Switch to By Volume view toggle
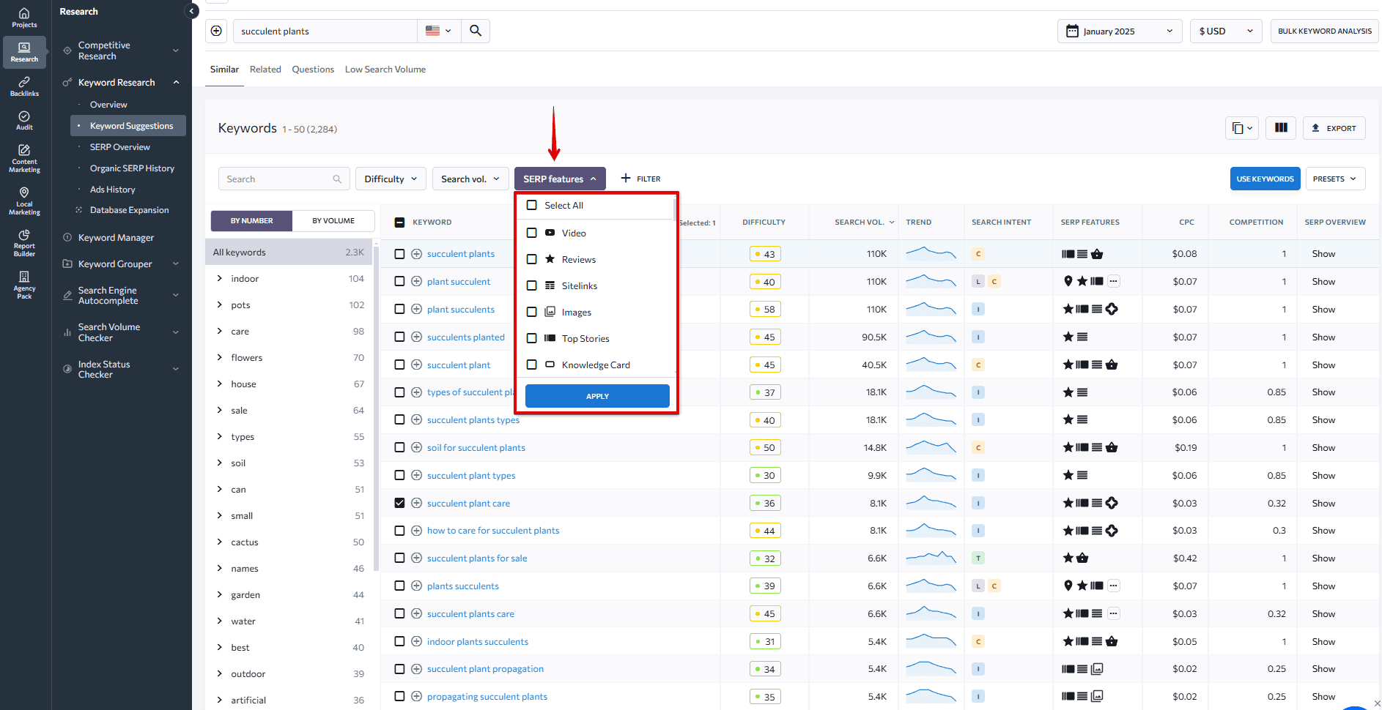The width and height of the screenshot is (1382, 710). click(333, 220)
